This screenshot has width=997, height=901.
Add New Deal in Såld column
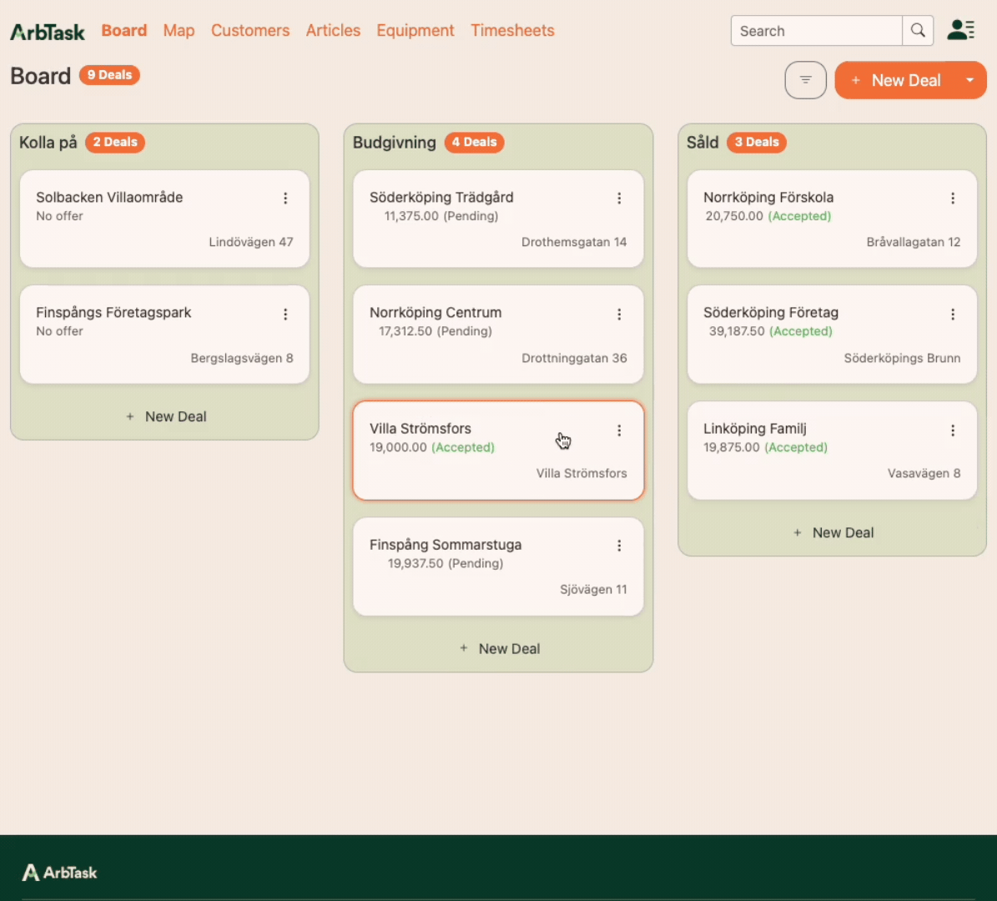point(833,533)
